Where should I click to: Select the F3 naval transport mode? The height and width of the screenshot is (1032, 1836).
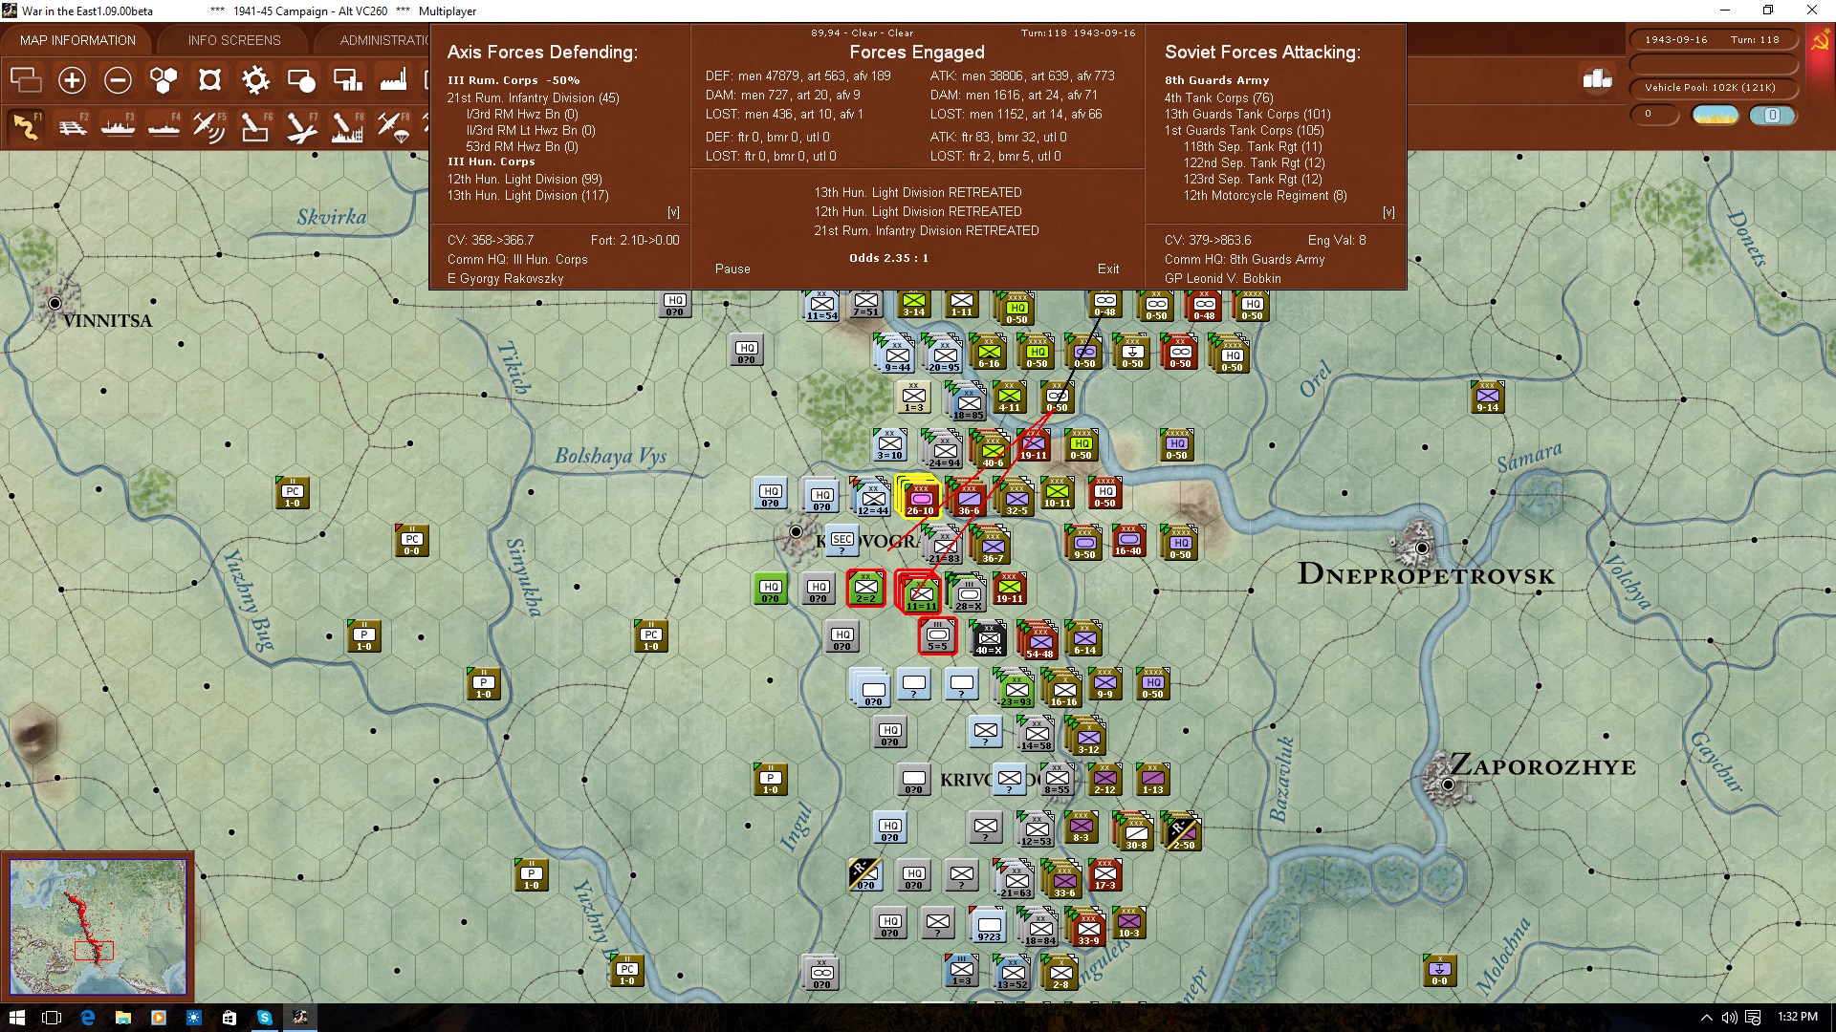[x=118, y=126]
